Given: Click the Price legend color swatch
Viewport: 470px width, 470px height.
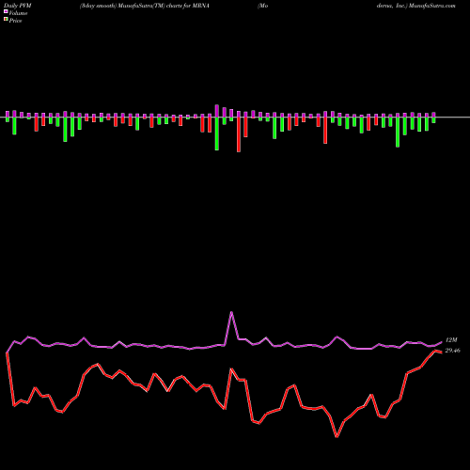Looking at the screenshot, I should click(x=6, y=20).
